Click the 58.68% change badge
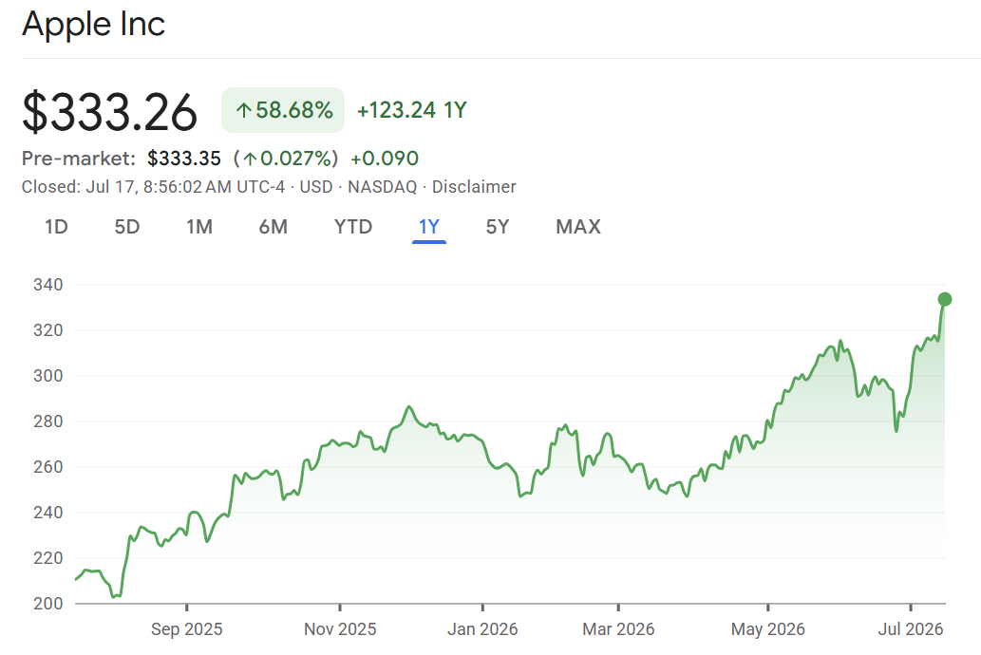Image resolution: width=981 pixels, height=655 pixels. point(283,110)
